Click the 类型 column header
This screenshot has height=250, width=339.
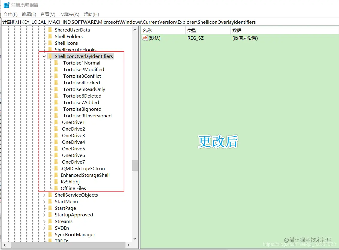pyautogui.click(x=208, y=30)
